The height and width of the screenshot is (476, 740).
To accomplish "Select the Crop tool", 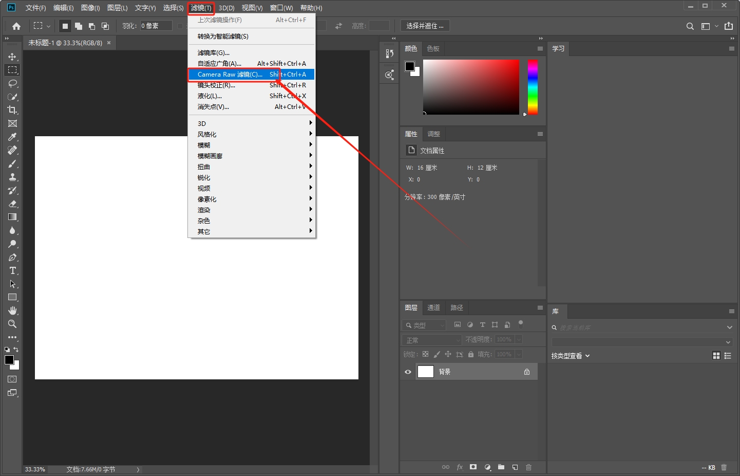I will click(x=12, y=110).
